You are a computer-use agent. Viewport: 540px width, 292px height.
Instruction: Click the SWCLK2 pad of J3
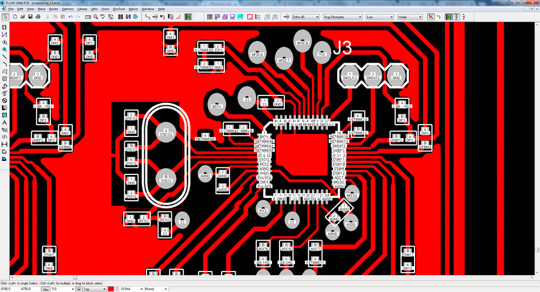(x=350, y=76)
